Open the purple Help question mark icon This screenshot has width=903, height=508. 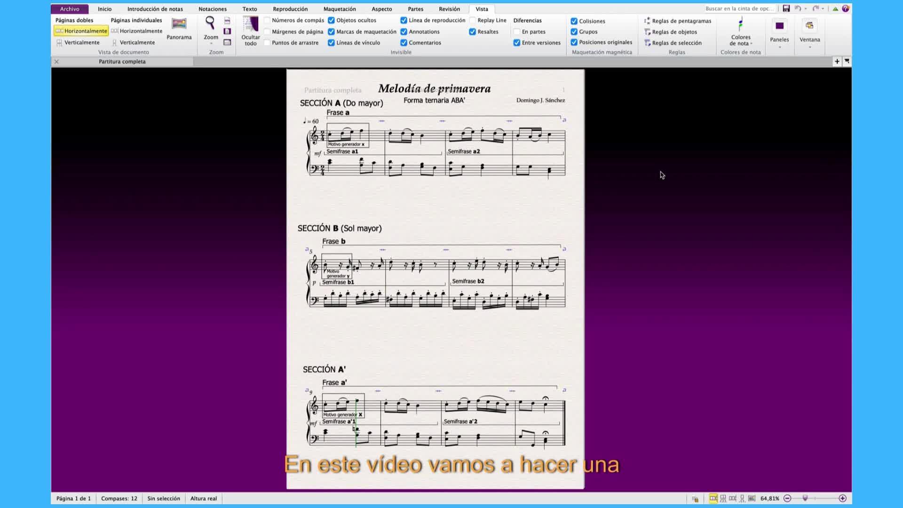tap(846, 8)
